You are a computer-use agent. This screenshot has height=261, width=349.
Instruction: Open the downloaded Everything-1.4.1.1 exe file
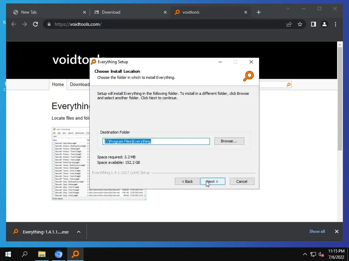[45, 232]
